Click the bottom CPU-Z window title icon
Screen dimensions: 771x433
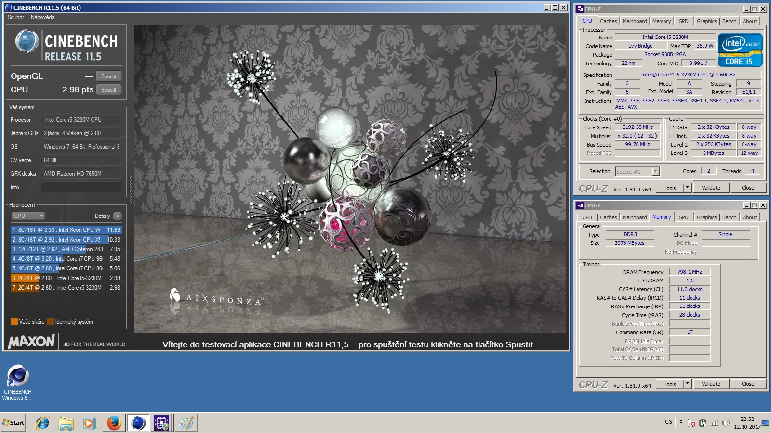point(580,205)
